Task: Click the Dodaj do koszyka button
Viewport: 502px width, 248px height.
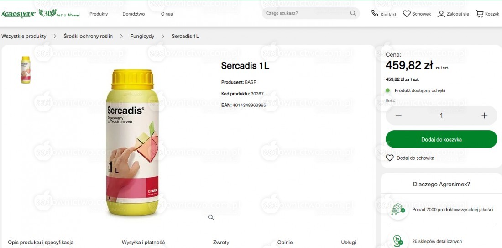Action: [441, 139]
